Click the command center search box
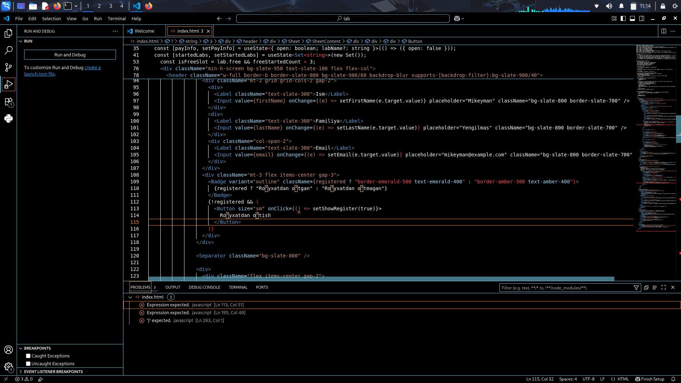Image resolution: width=681 pixels, height=383 pixels. point(343,18)
